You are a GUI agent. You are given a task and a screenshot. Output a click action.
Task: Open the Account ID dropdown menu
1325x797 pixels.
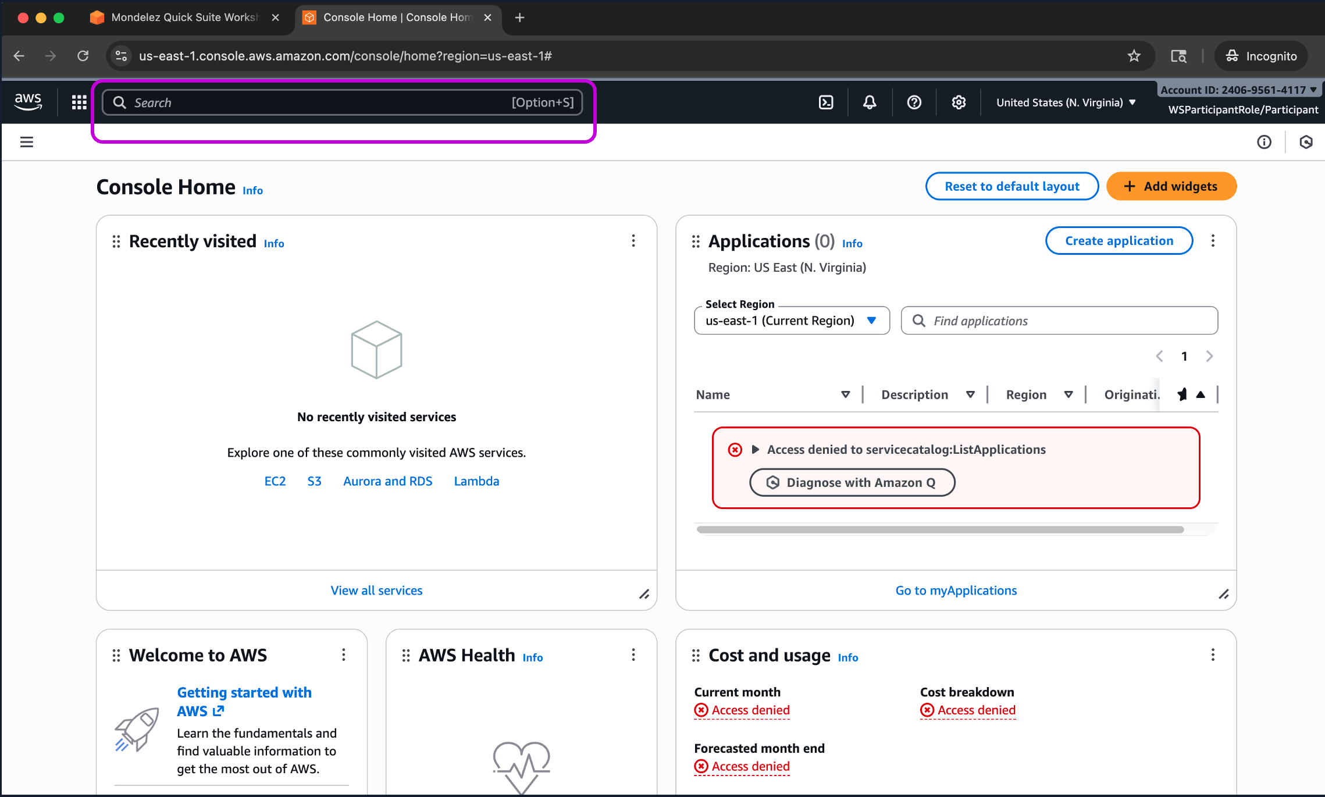coord(1238,90)
